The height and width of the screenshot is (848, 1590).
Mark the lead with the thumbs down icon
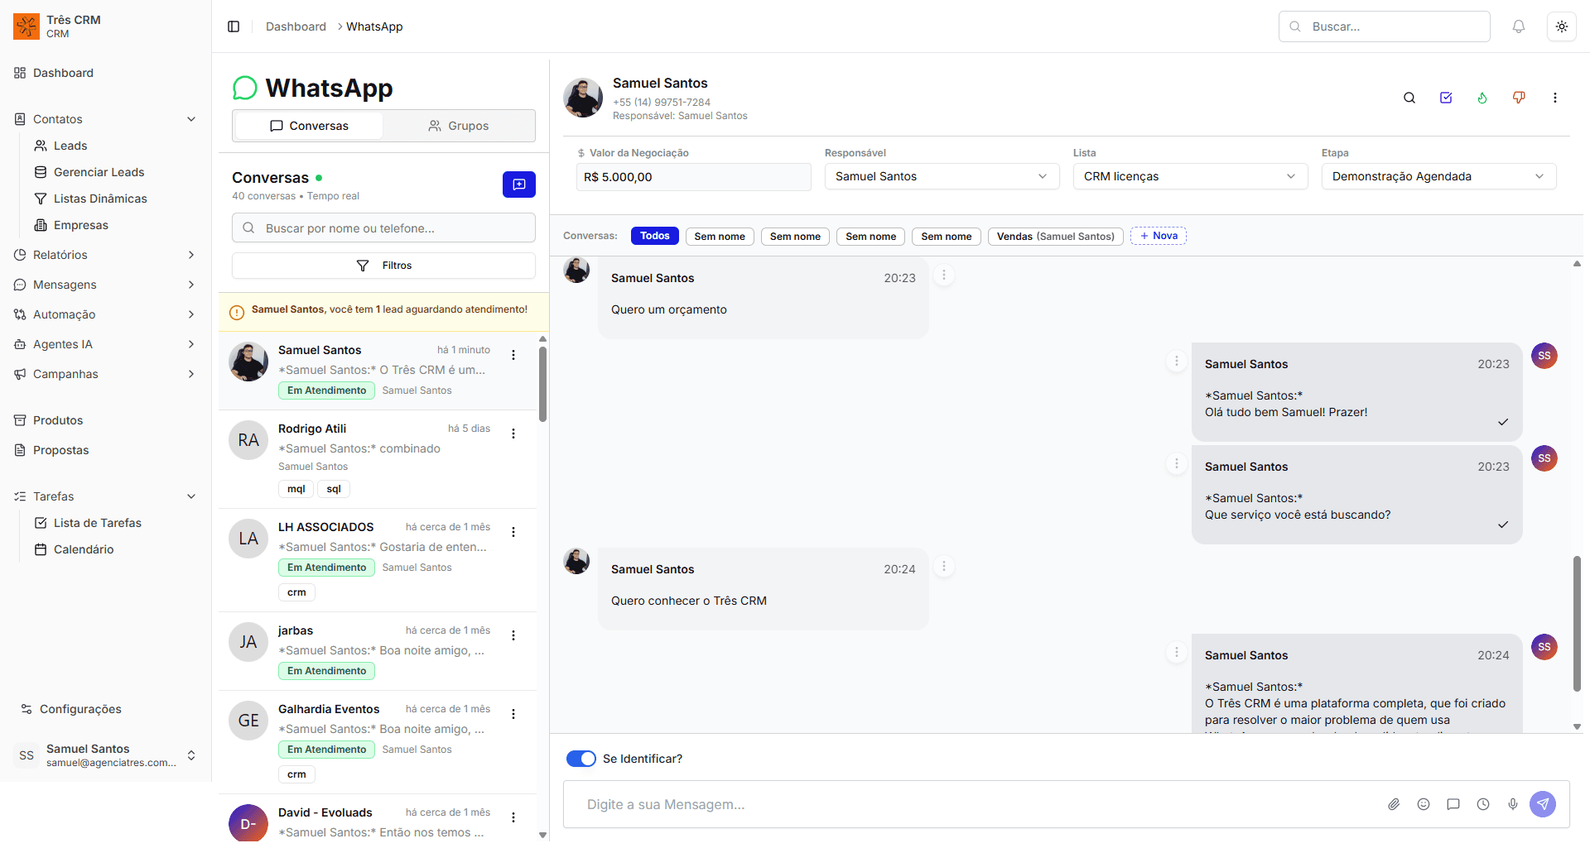(x=1519, y=98)
